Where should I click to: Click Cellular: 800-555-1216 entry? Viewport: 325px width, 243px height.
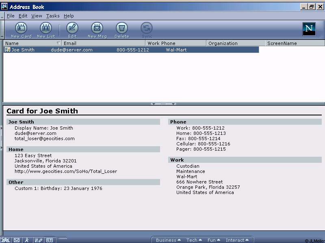[x=203, y=144]
